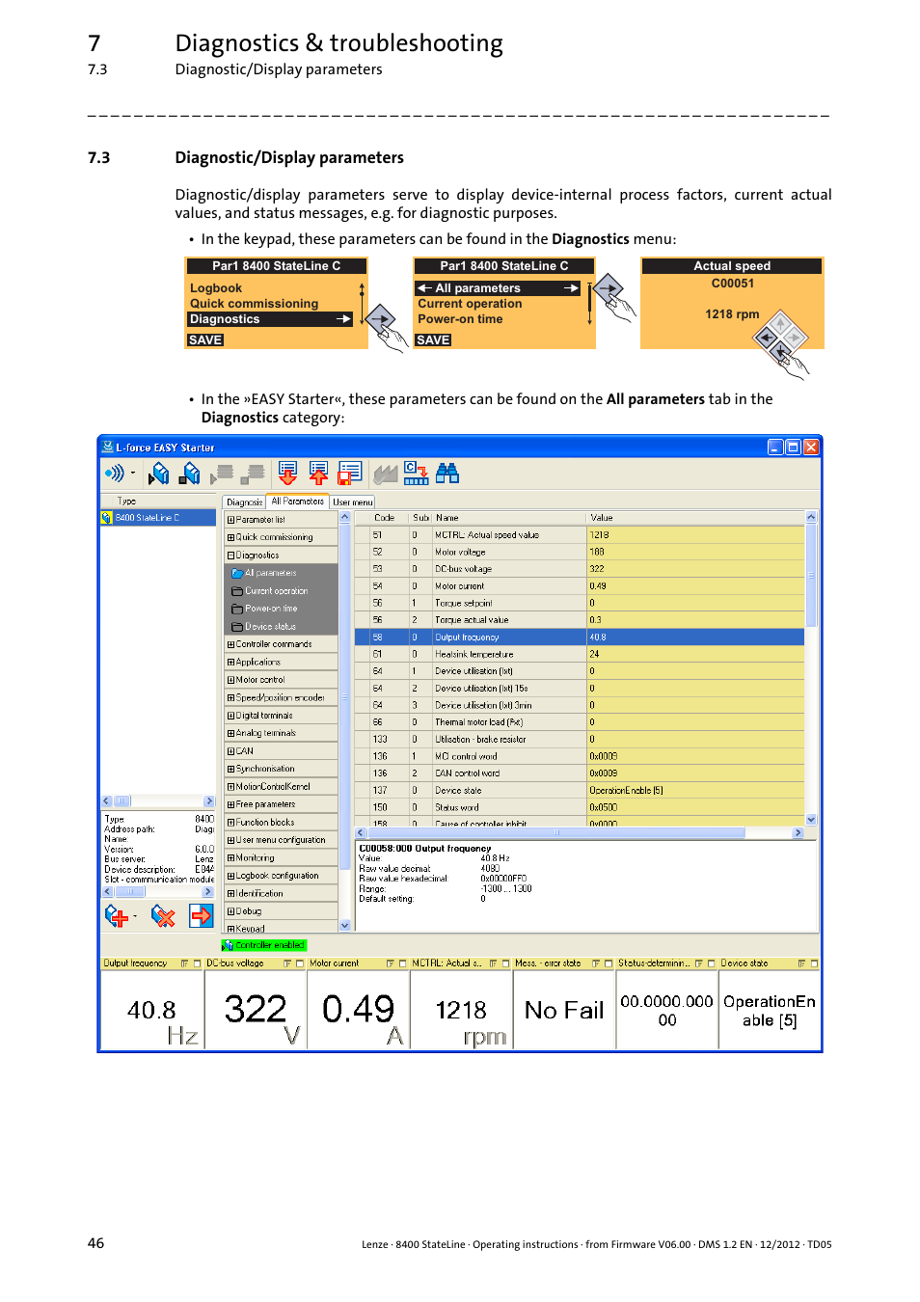The height and width of the screenshot is (1302, 920).
Task: Click pin icon on Mess. error state tile
Action: click(x=596, y=963)
